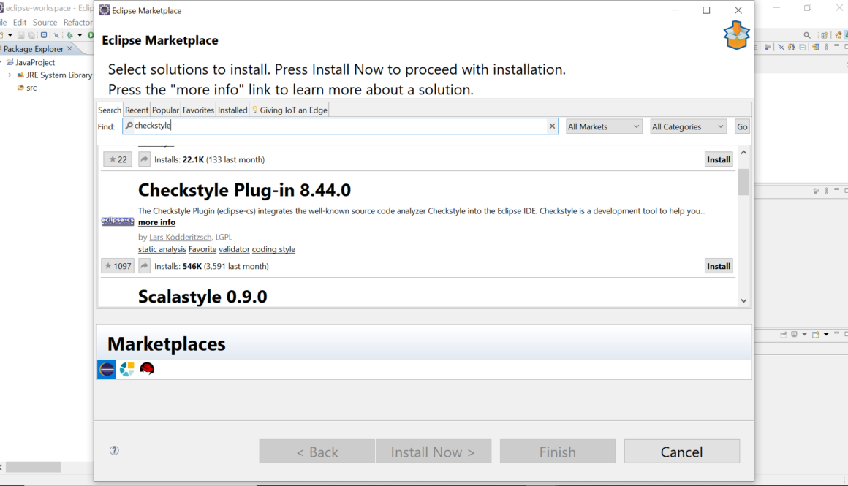
Task: Click the eclipse-cs plugin logo thumbnail
Action: click(118, 221)
